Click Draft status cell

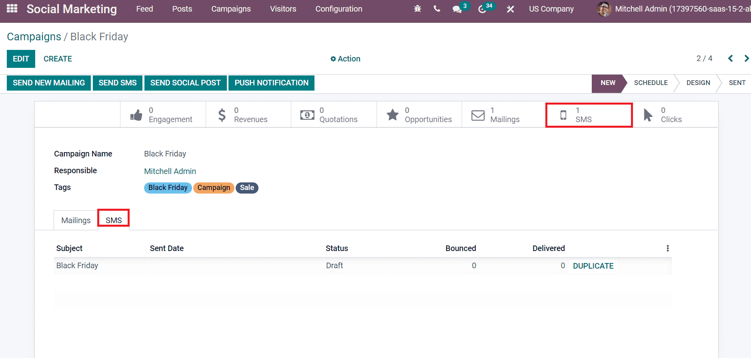click(334, 265)
